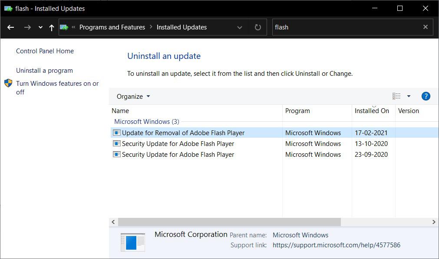Open the recent locations dropdown arrow

pos(40,27)
